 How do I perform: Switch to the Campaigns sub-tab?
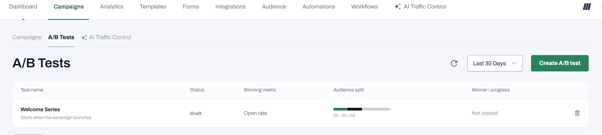(27, 37)
